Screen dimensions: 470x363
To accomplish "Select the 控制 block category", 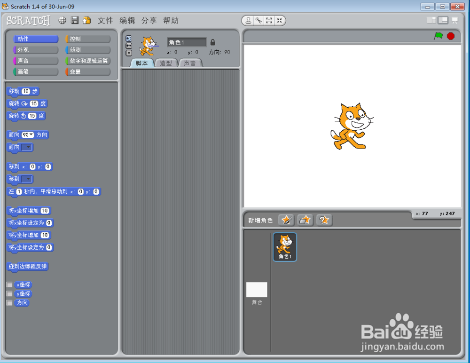I will [88, 39].
